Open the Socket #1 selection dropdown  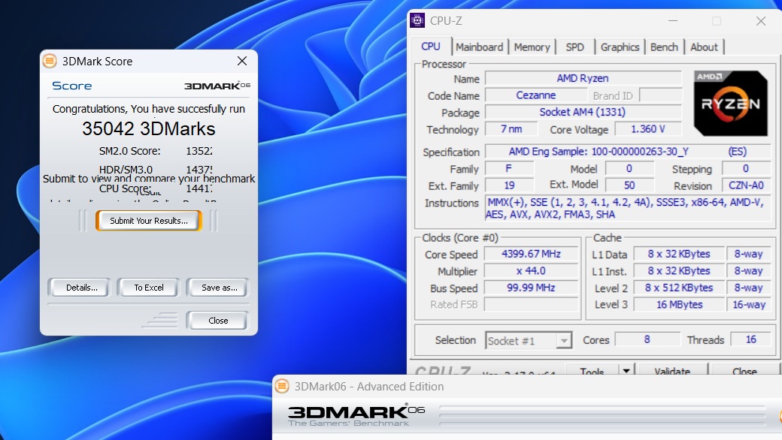coord(528,340)
